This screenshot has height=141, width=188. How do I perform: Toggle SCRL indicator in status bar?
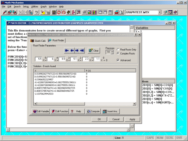tap(170, 138)
